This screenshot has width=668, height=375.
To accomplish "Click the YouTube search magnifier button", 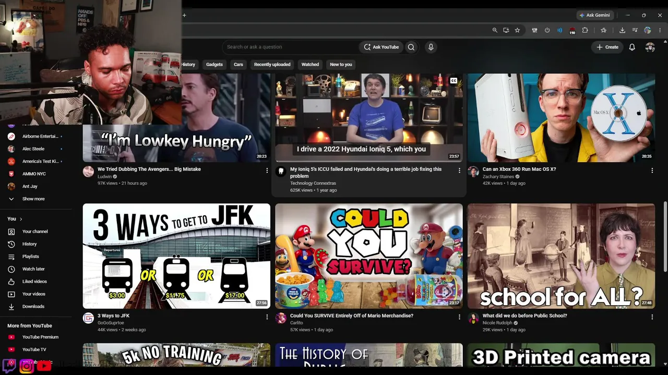I will [x=411, y=47].
